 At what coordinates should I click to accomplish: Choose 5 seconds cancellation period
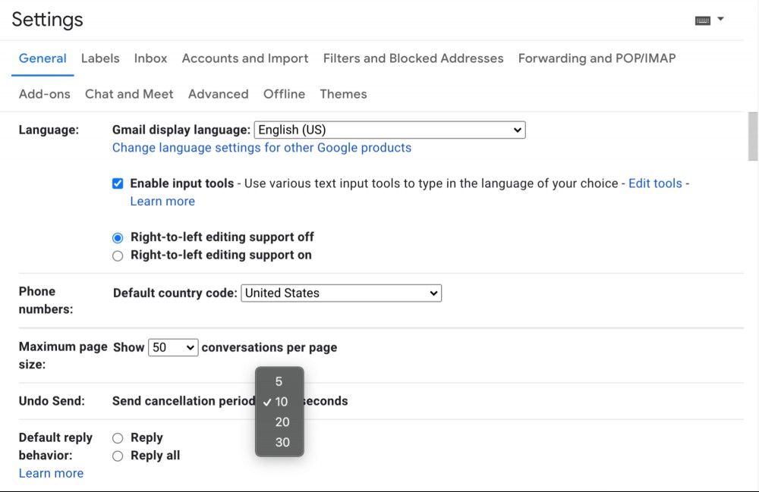coord(279,382)
